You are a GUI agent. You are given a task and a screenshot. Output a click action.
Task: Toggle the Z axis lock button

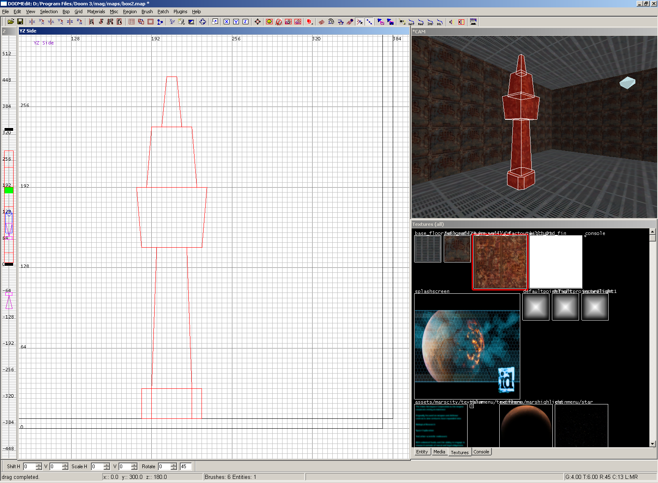pos(246,22)
